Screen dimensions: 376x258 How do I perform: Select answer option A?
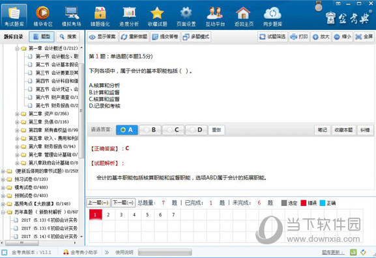tap(127, 130)
